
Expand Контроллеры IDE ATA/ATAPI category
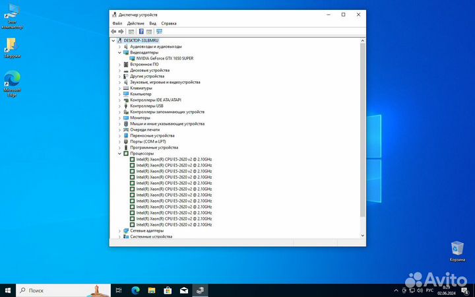(119, 100)
